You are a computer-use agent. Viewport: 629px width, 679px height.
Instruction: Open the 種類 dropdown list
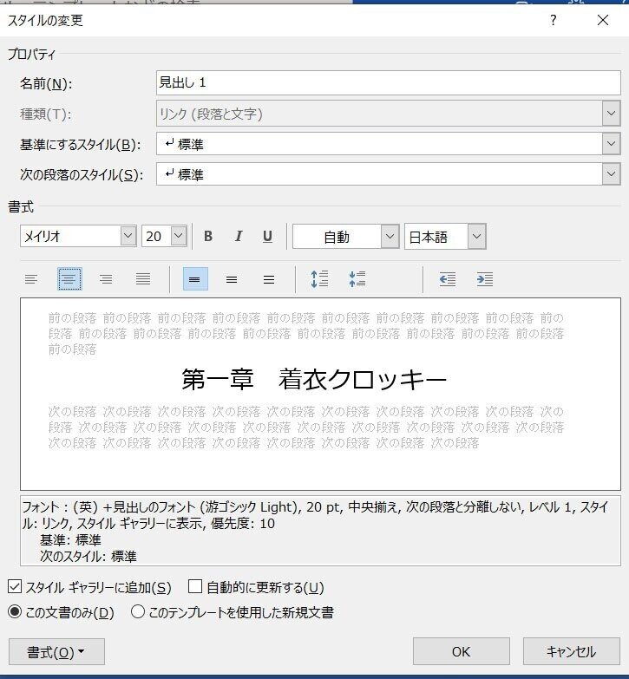pos(612,114)
